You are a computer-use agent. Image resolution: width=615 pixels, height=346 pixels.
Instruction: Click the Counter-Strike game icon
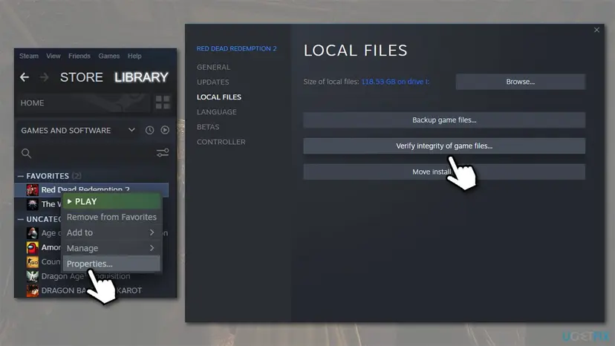tap(33, 261)
